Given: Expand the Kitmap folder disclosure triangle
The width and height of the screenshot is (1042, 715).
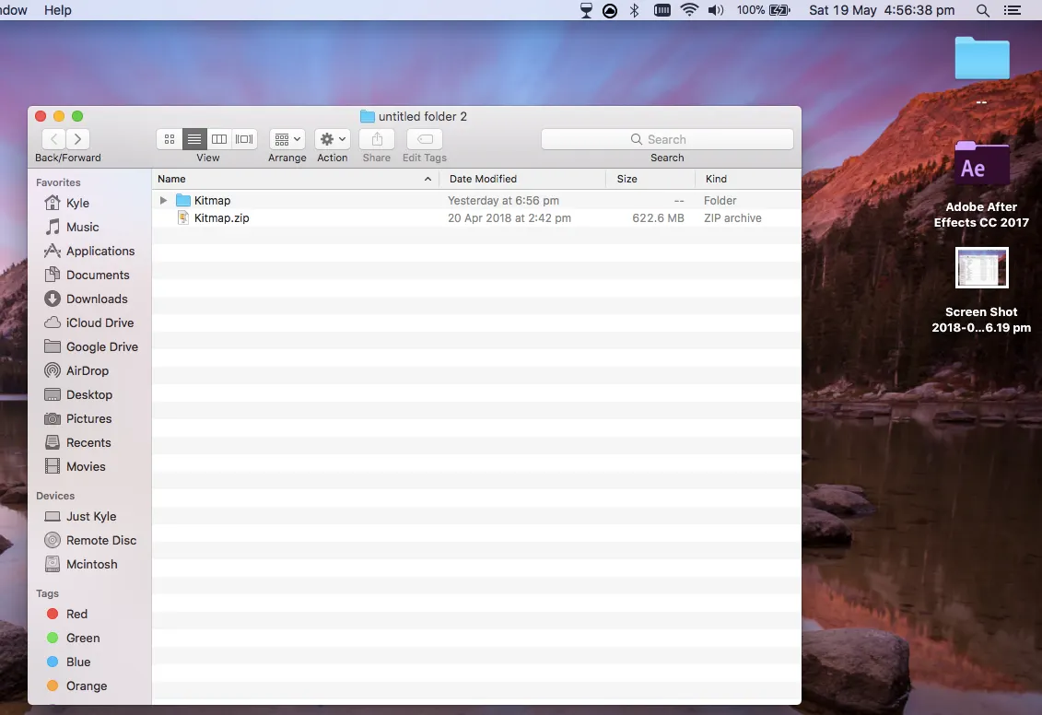Looking at the screenshot, I should (163, 200).
